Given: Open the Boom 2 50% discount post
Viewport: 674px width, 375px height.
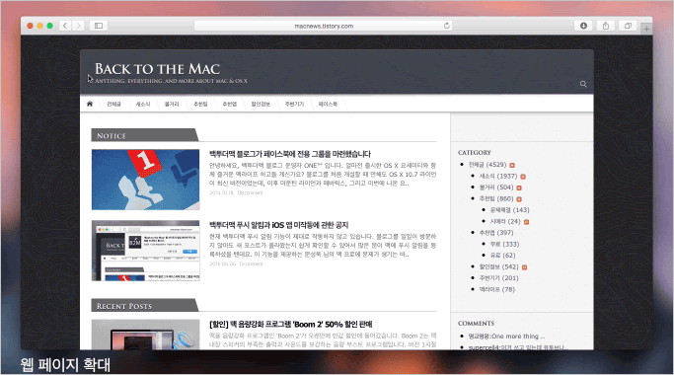Looking at the screenshot, I should tap(290, 325).
